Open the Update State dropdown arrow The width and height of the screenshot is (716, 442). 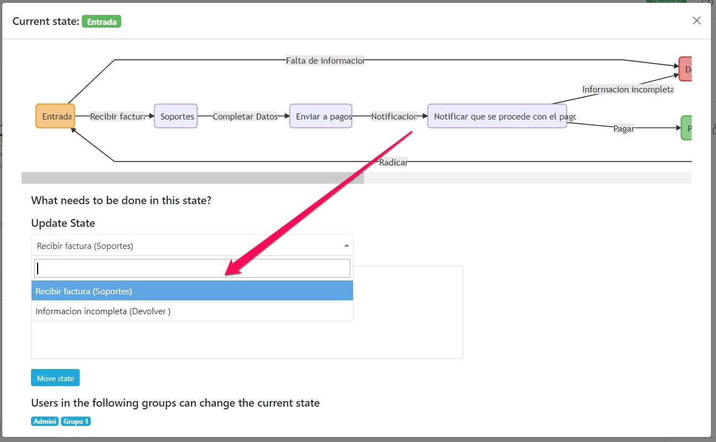(x=346, y=246)
